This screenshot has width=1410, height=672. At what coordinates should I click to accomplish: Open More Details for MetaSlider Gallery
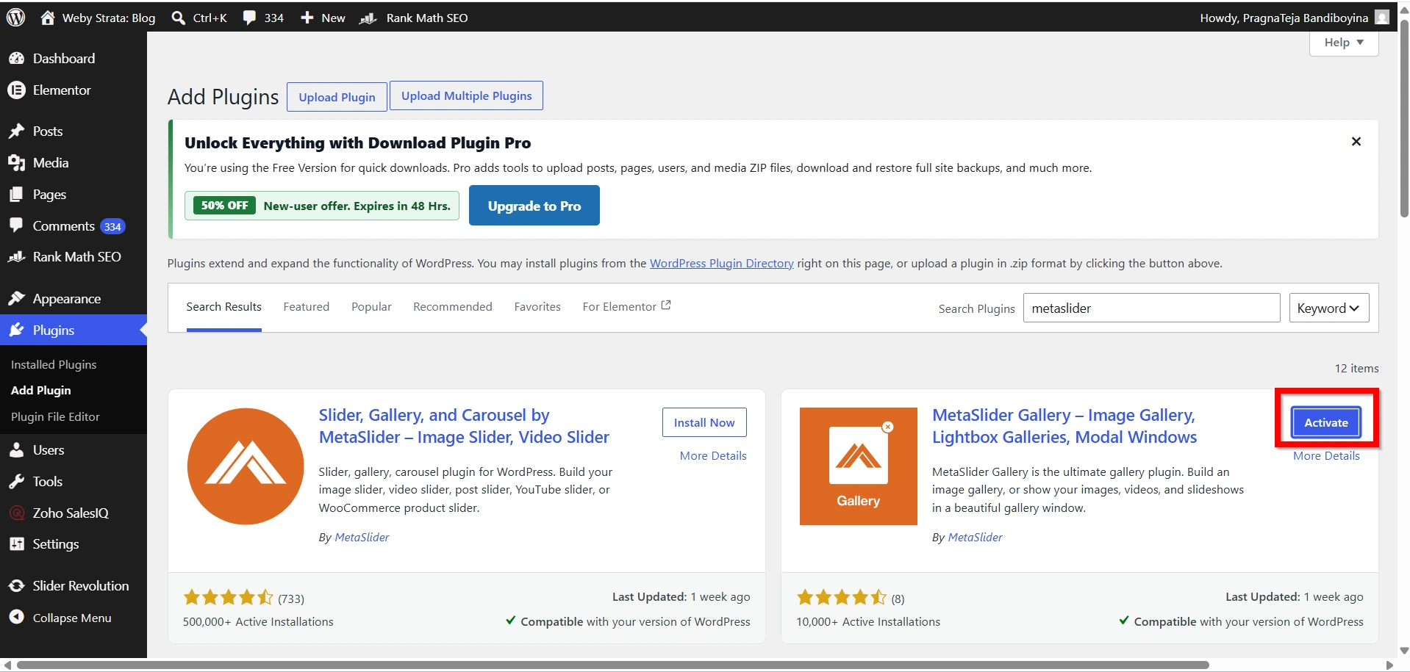pyautogui.click(x=1326, y=455)
